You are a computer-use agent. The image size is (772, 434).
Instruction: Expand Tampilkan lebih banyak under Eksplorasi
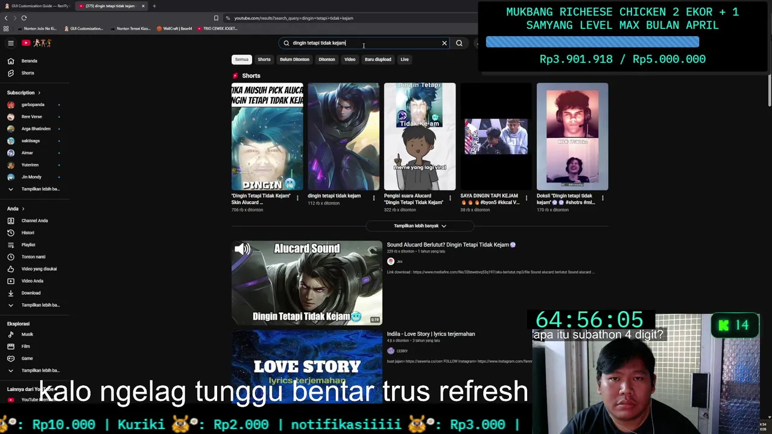34,371
